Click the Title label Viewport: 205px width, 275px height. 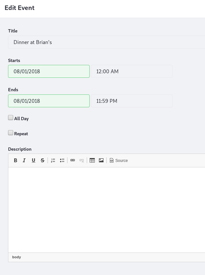point(13,31)
